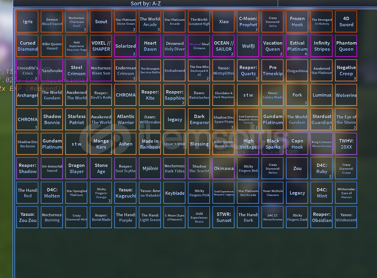Select the Vacation Queen skin

tap(273, 46)
